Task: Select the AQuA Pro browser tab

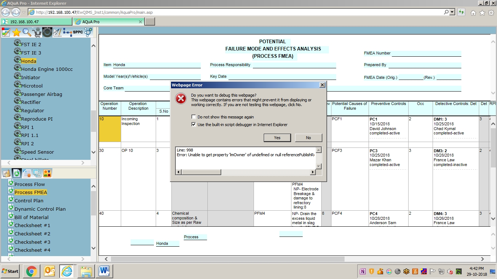Action: tap(108, 22)
